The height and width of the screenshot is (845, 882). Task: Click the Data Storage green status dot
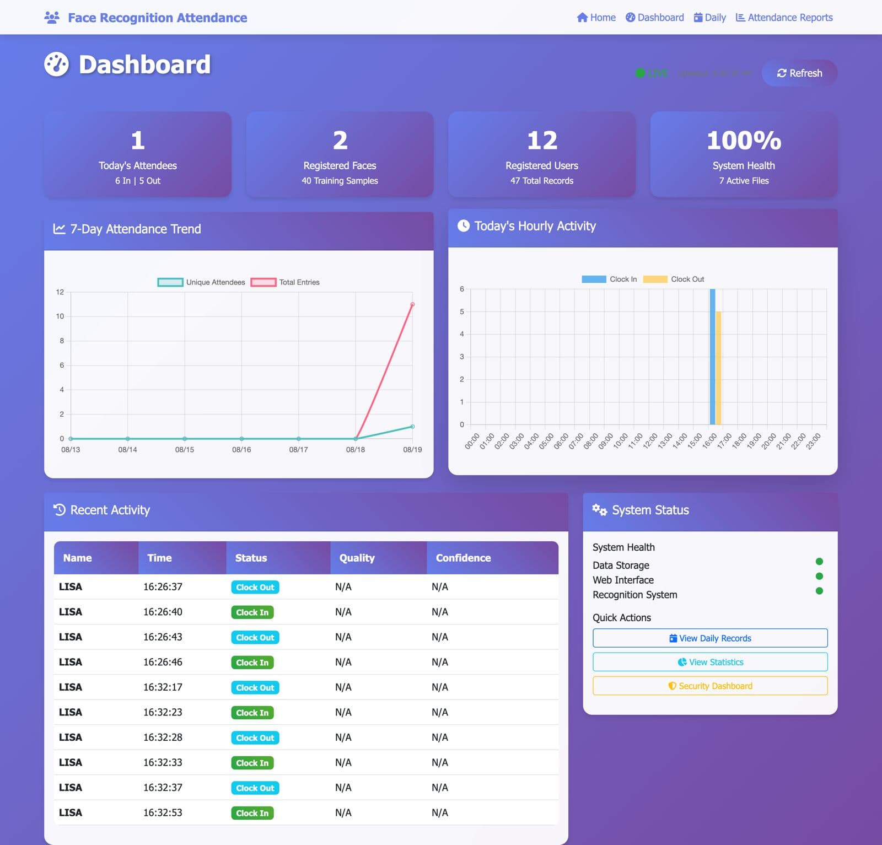(x=819, y=561)
